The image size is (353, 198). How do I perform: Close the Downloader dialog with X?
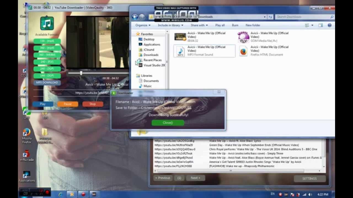pos(219,92)
